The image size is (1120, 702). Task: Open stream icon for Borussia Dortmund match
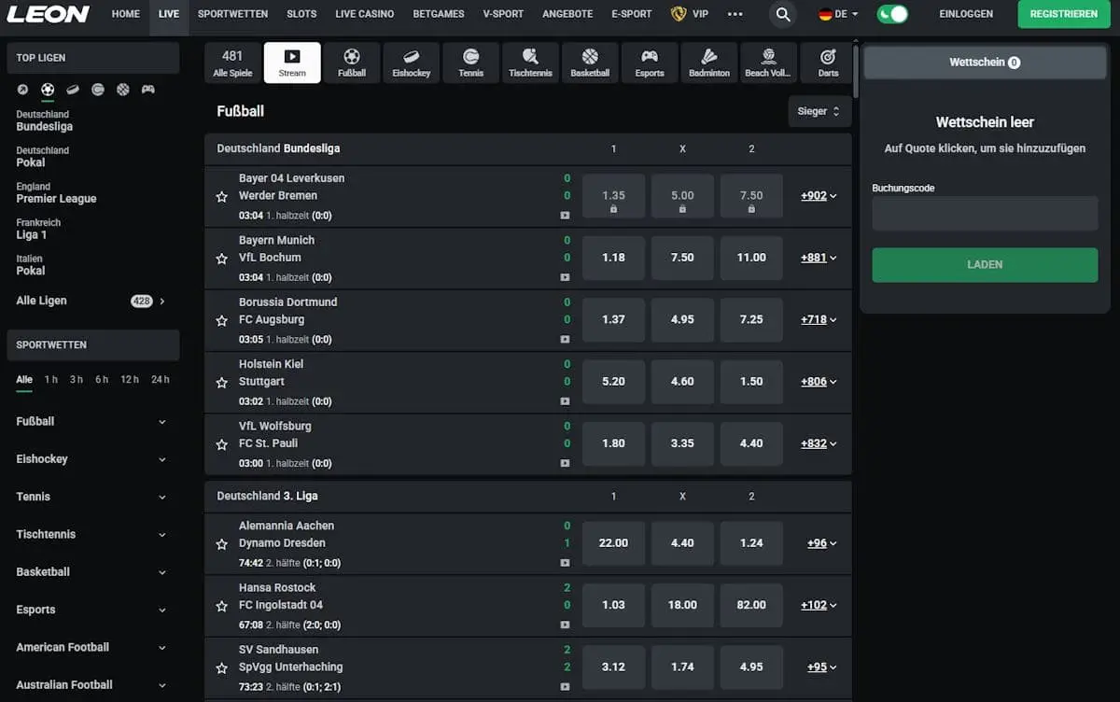(x=565, y=339)
